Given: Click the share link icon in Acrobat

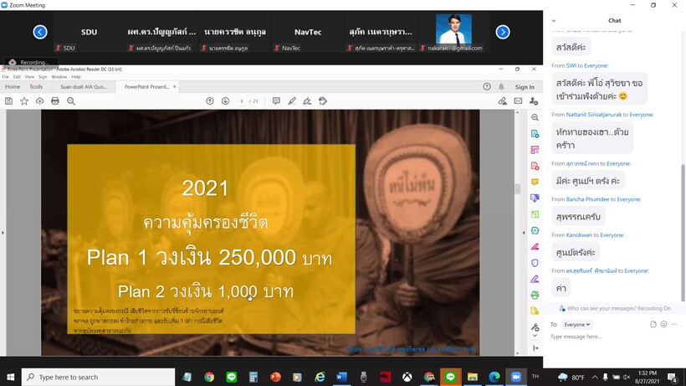Looking at the screenshot, I should click(502, 101).
